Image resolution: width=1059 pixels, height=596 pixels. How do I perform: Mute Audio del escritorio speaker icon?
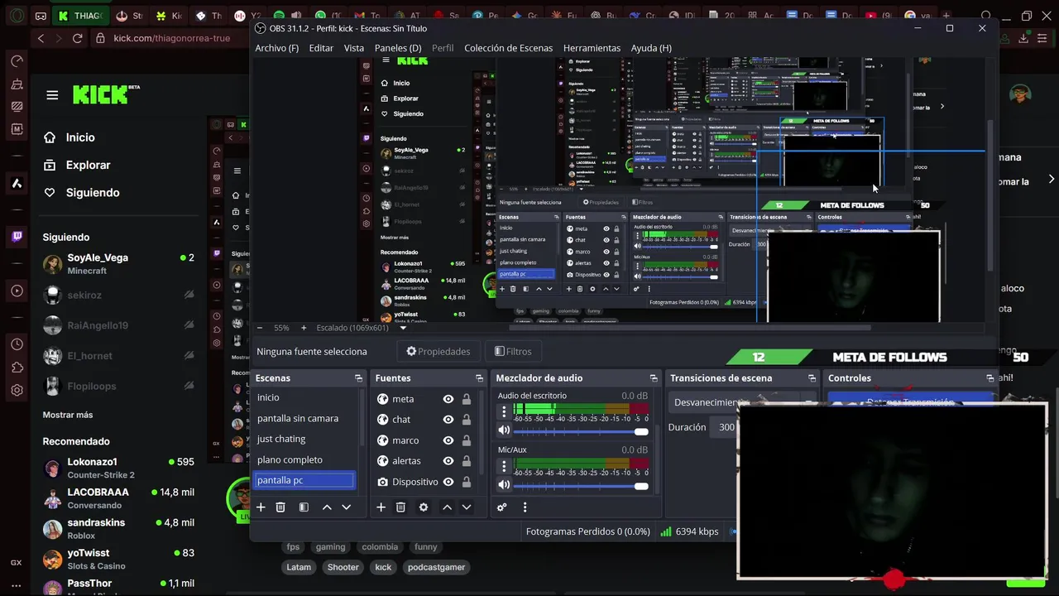click(504, 430)
